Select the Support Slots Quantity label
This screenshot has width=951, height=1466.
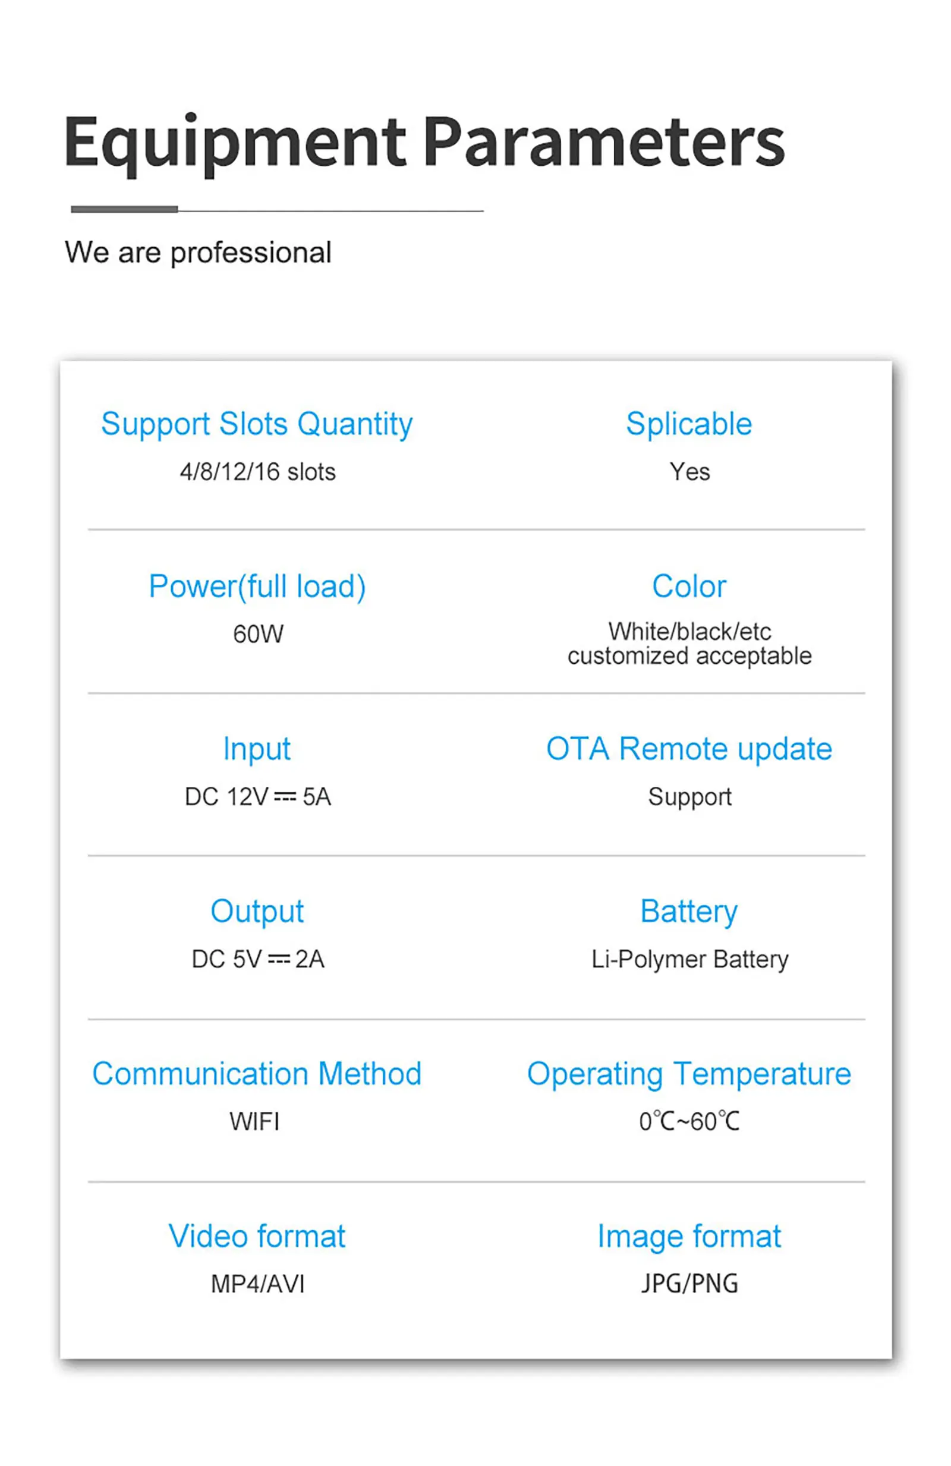(x=257, y=424)
